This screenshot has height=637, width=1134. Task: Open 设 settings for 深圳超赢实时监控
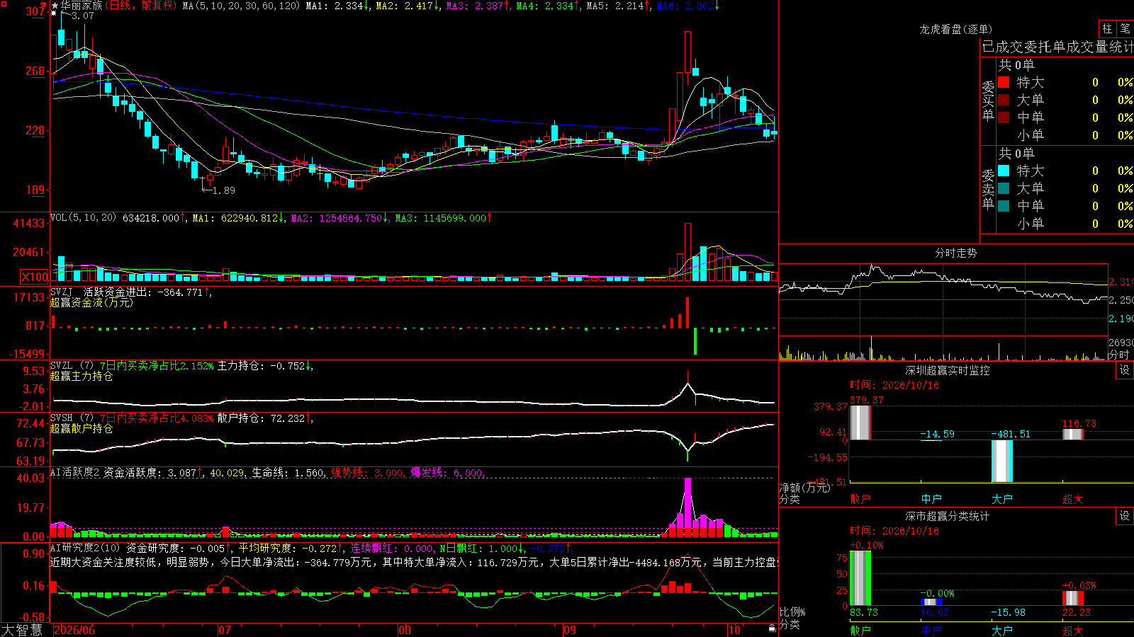point(1125,370)
